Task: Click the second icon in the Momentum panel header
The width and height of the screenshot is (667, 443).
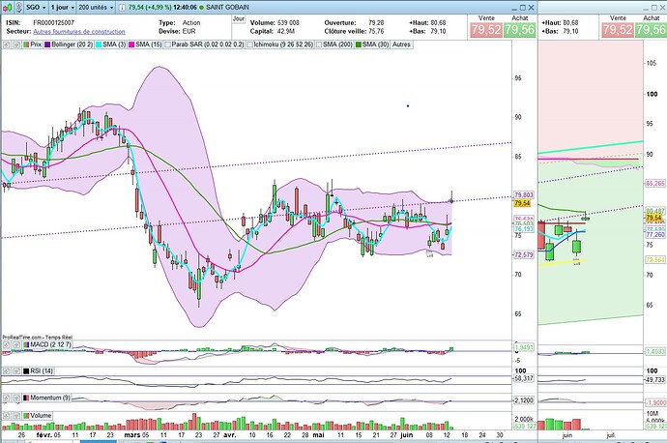Action: [x=16, y=398]
